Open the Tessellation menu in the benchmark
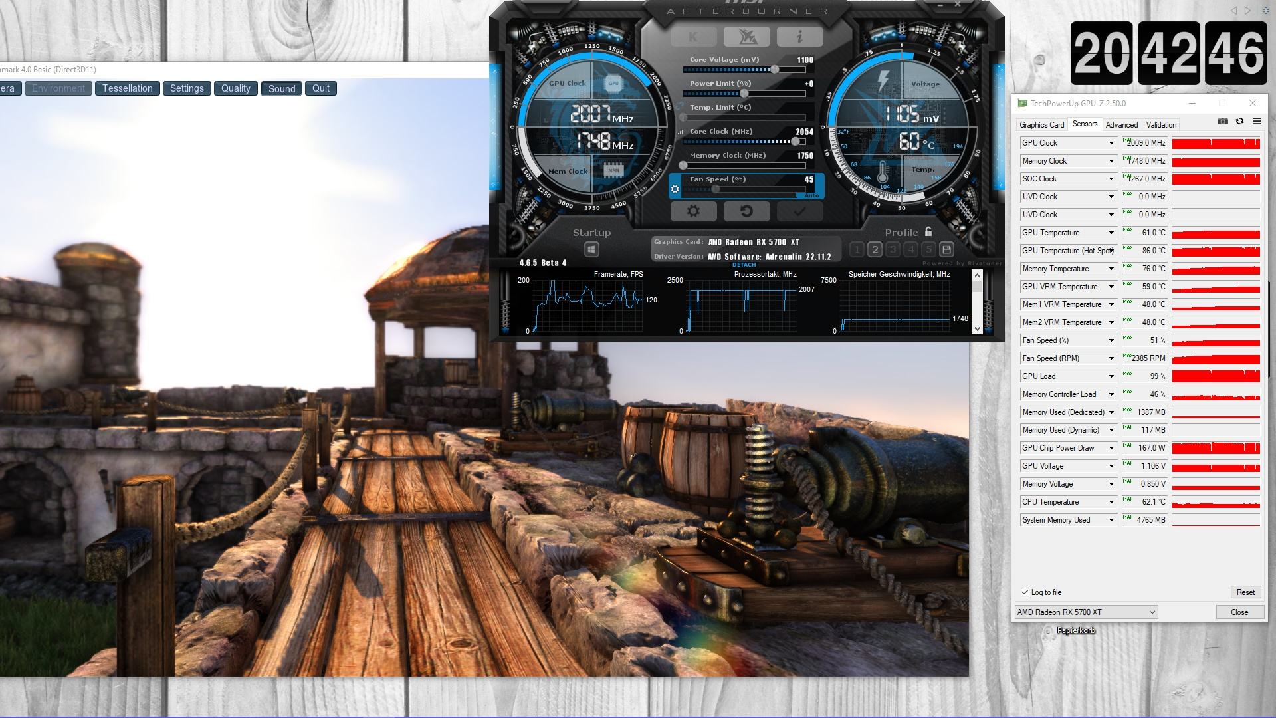 point(128,88)
